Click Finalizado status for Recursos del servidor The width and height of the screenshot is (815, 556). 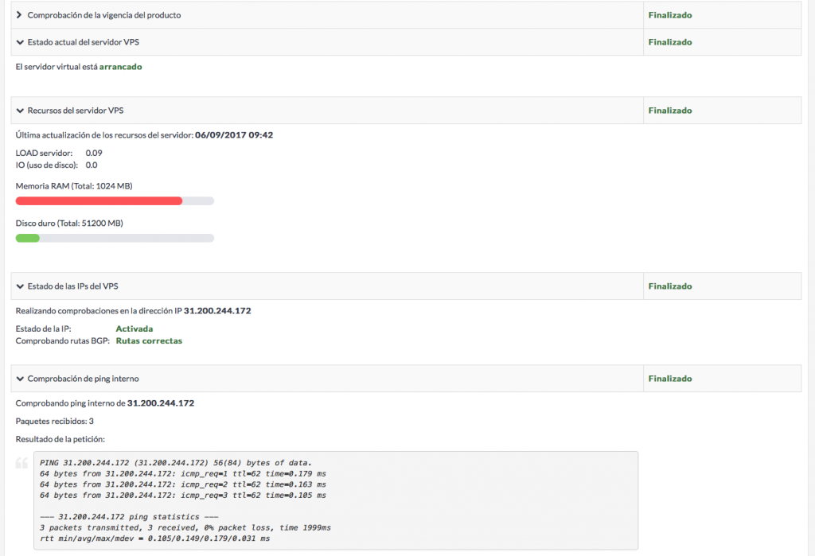point(669,111)
